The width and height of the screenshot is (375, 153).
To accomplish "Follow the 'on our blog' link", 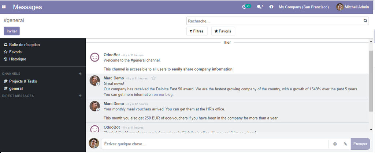I will coord(163,94).
